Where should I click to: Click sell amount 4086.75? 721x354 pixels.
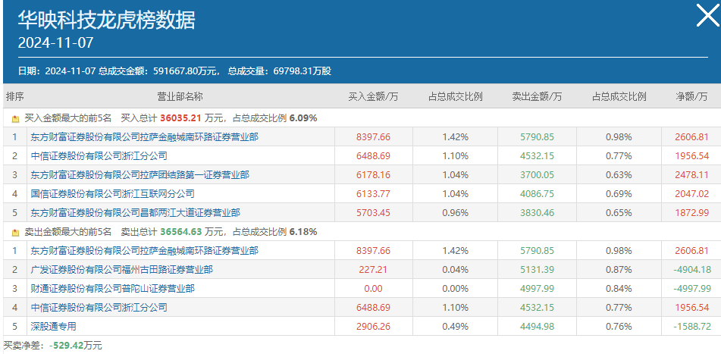point(537,193)
